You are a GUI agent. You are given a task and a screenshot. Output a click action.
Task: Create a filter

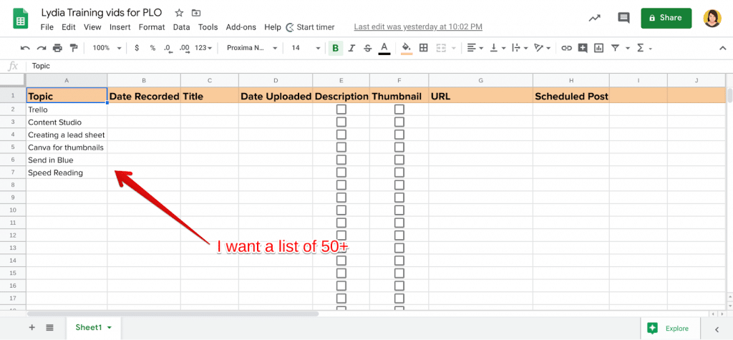615,48
